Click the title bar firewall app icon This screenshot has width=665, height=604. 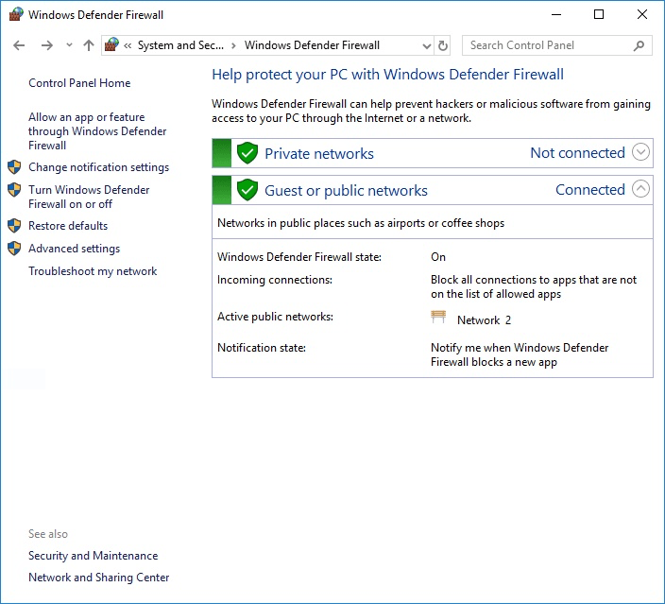tap(16, 14)
